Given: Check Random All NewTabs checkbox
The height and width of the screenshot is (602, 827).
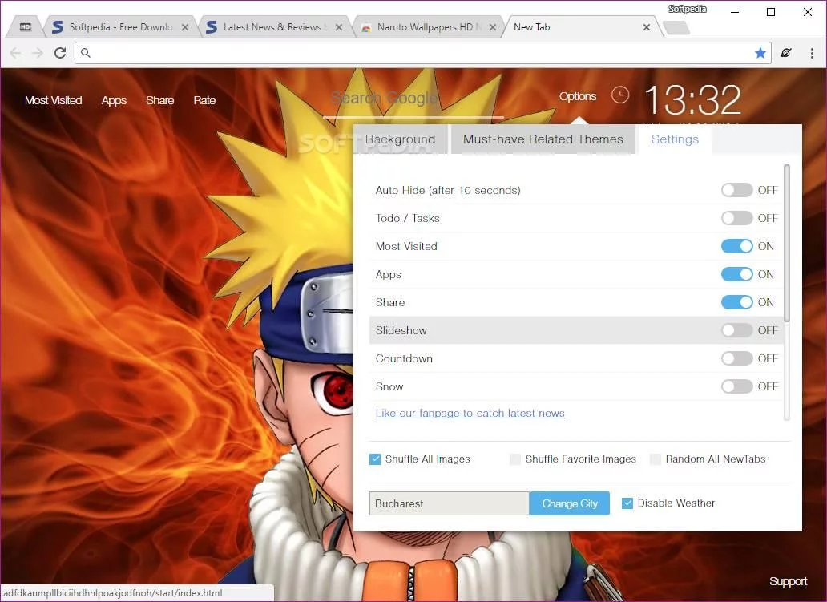Looking at the screenshot, I should pyautogui.click(x=656, y=459).
